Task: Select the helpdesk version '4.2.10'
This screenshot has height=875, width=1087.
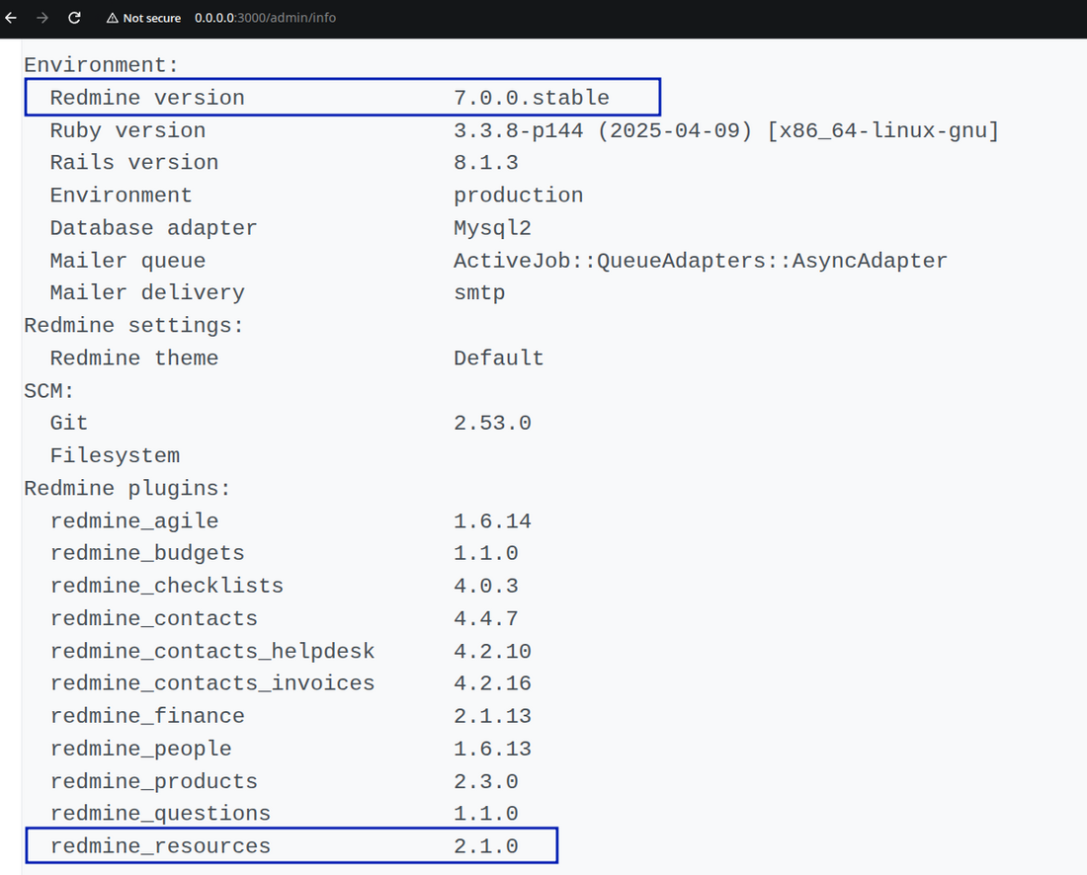Action: coord(492,651)
